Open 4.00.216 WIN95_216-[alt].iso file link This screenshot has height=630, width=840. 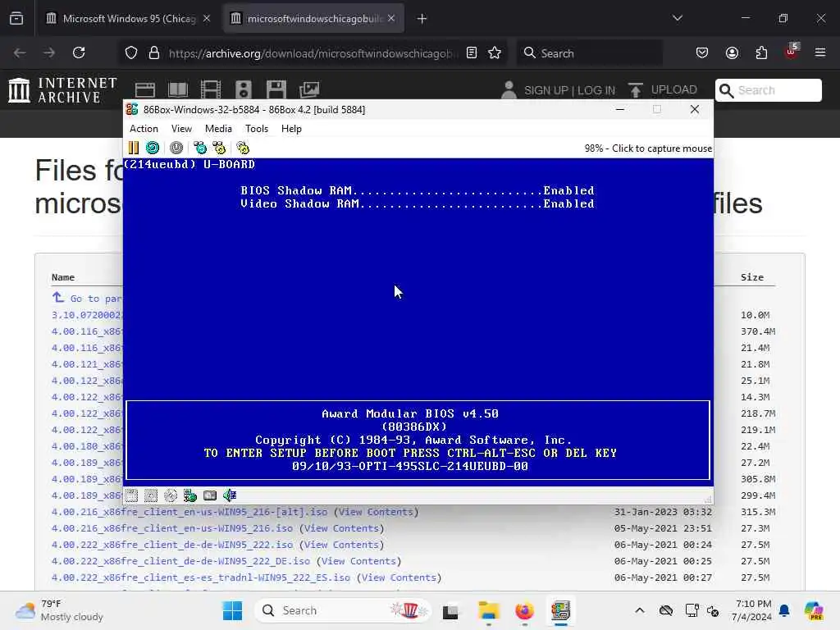coord(189,512)
